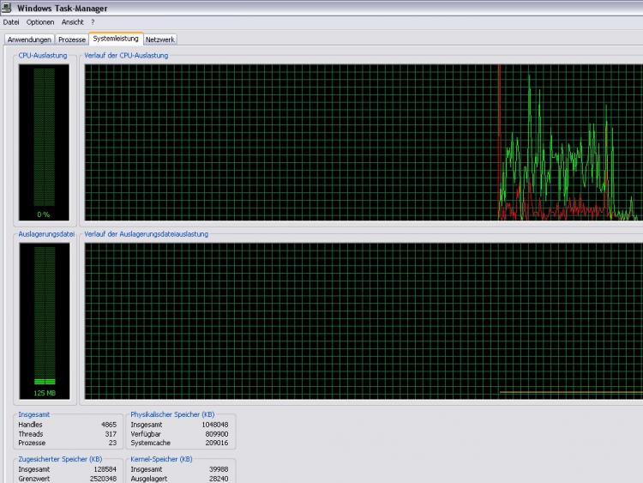The image size is (643, 483).
Task: Click physical memory Insgesamt value 1048048
Action: pyautogui.click(x=215, y=425)
